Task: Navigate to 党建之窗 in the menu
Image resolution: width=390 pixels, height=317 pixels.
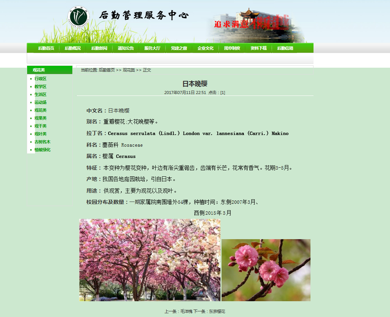Action: (179, 48)
